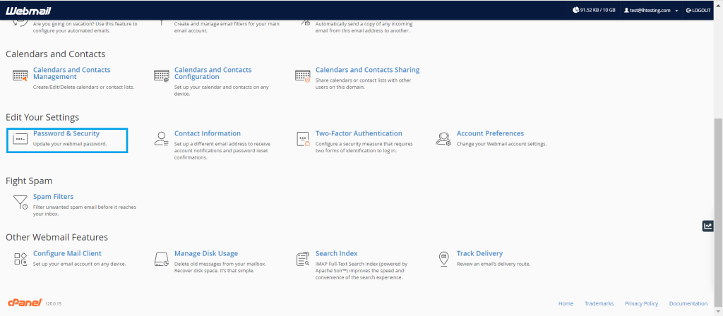
Task: Click the Webmail logo in header
Action: click(x=30, y=11)
